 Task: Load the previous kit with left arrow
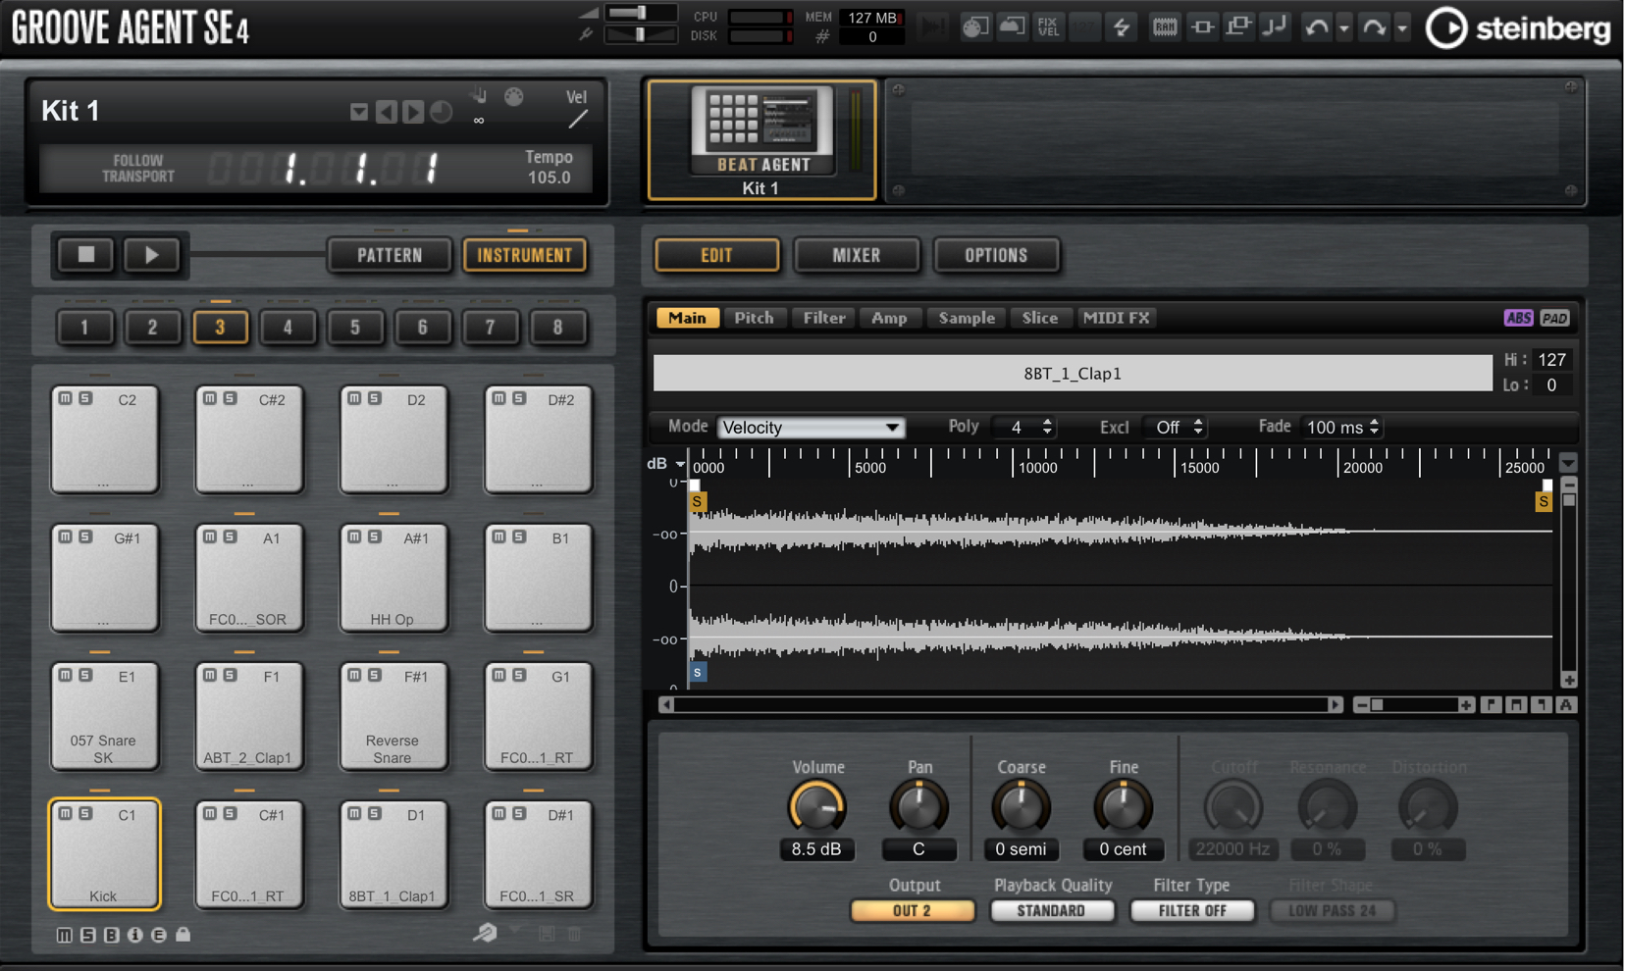[x=387, y=113]
